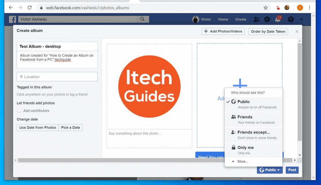Click Add Photos/Videos button

pos(223,31)
